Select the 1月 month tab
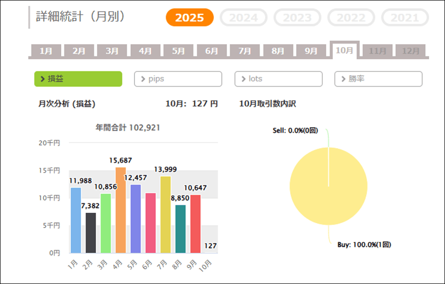The image size is (445, 284). point(46,51)
